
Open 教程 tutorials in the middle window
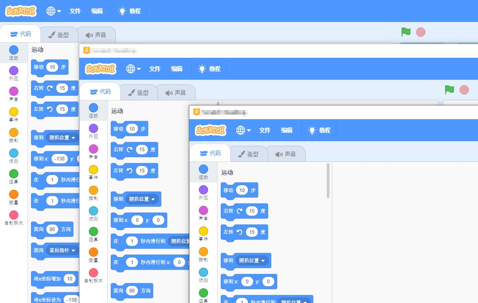tap(209, 69)
